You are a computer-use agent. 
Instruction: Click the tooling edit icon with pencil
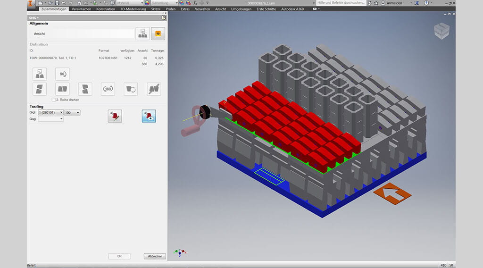click(115, 116)
